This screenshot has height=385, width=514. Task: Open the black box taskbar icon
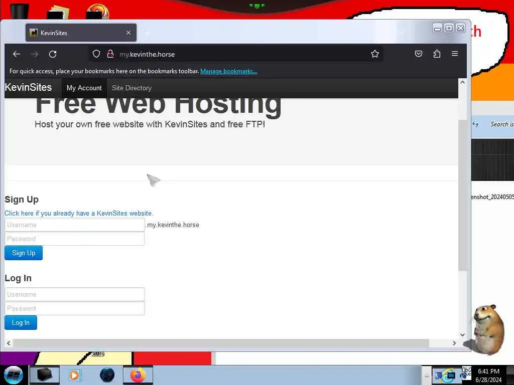pos(45,375)
